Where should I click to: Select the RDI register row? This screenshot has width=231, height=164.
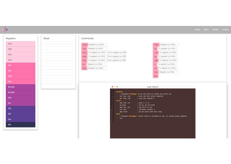(21, 71)
